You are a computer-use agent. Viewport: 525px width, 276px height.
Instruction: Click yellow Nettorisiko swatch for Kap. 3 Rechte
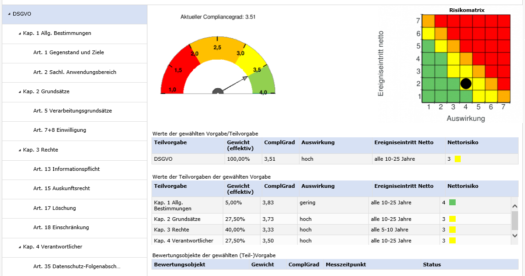[452, 230]
